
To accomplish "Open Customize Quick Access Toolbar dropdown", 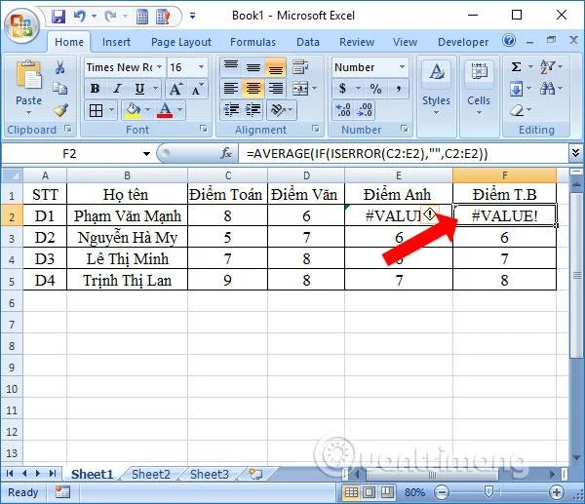I will click(192, 16).
